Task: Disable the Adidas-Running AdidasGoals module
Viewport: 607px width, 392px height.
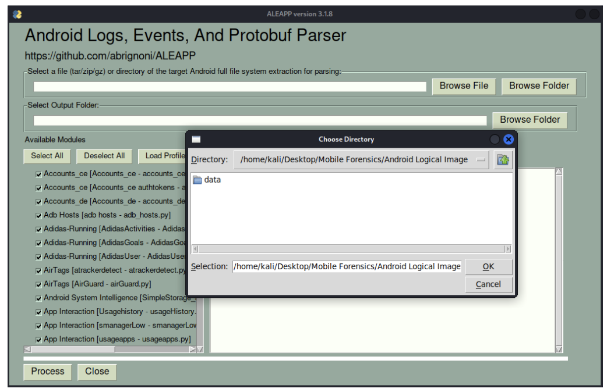Action: 37,243
